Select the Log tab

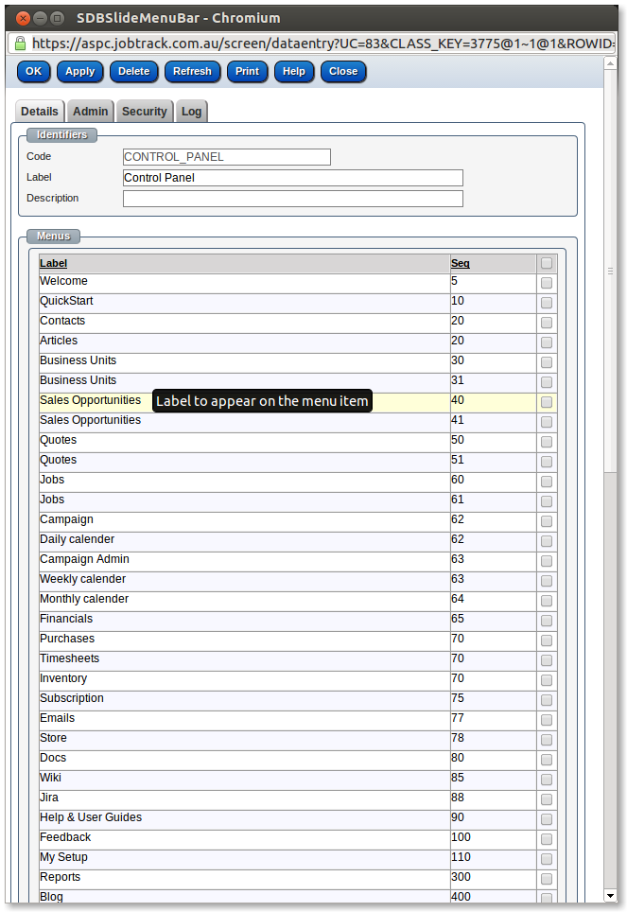coord(191,112)
